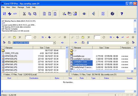
Task: Click the remote pane lightning quick connect icon
Action: (x=117, y=37)
